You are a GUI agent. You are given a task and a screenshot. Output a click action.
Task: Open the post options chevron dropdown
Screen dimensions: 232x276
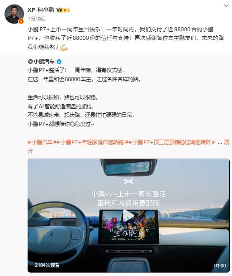coord(226,5)
